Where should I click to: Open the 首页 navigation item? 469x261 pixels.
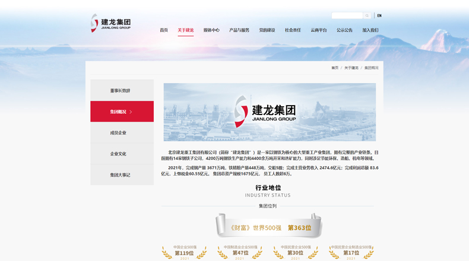[164, 30]
